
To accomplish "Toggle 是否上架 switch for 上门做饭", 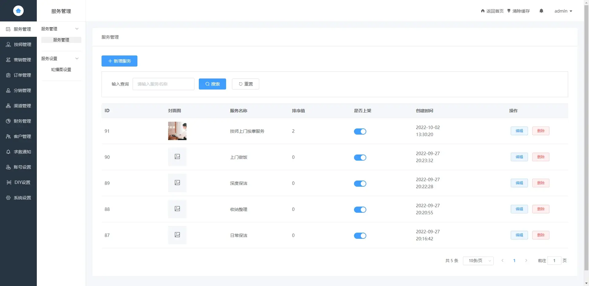I will tap(360, 158).
